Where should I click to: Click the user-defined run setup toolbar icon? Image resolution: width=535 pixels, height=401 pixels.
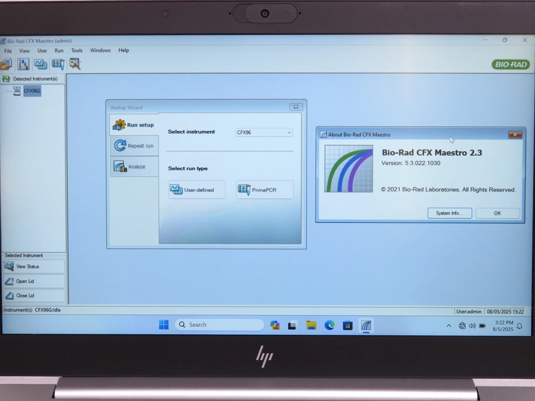[x=40, y=64]
